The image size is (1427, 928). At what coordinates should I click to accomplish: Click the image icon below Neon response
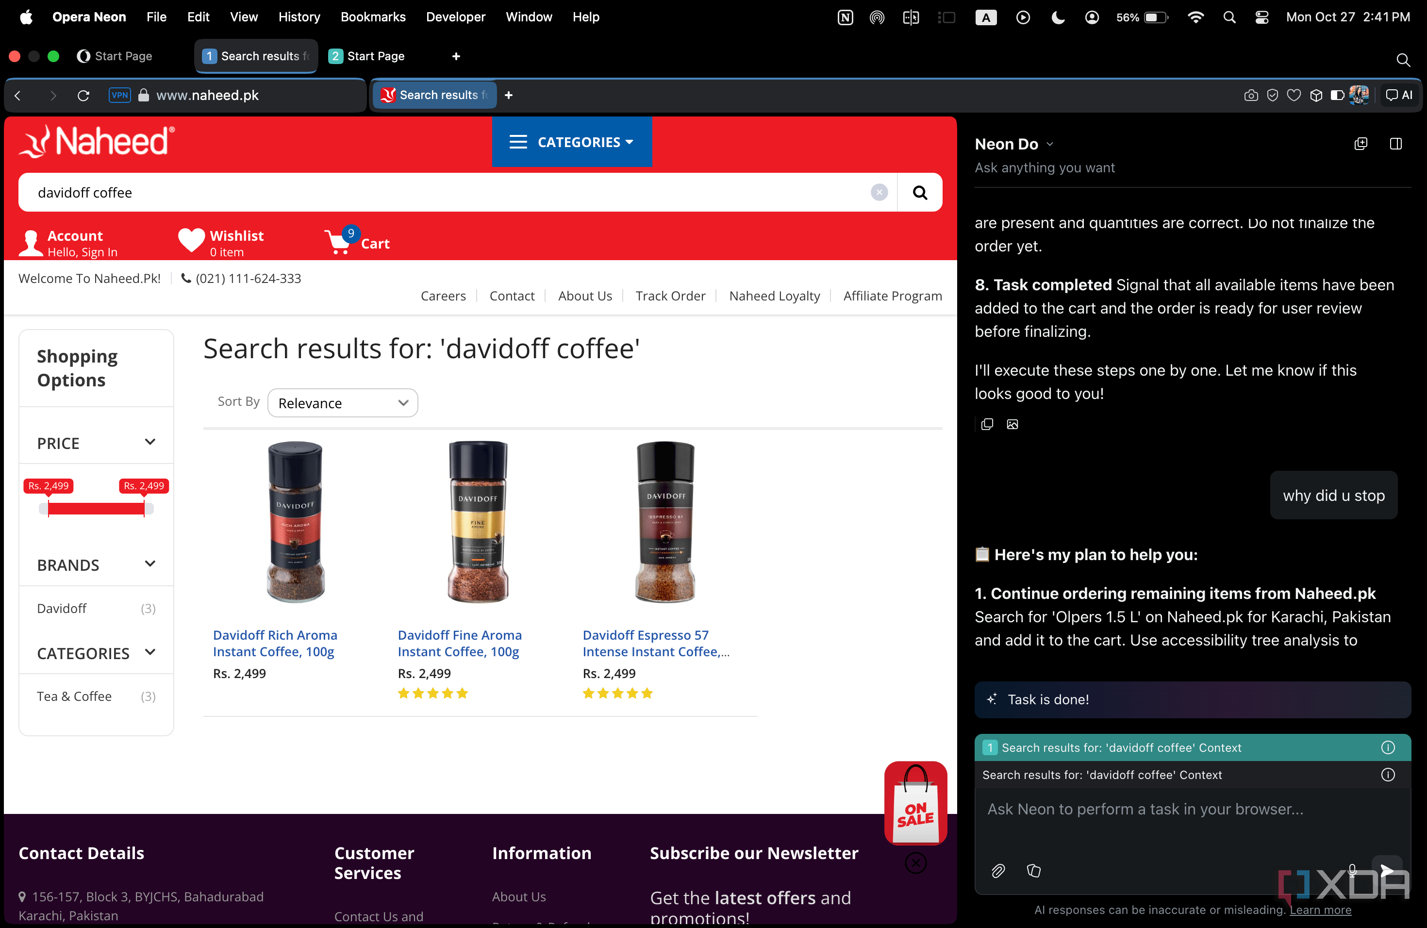1012,424
